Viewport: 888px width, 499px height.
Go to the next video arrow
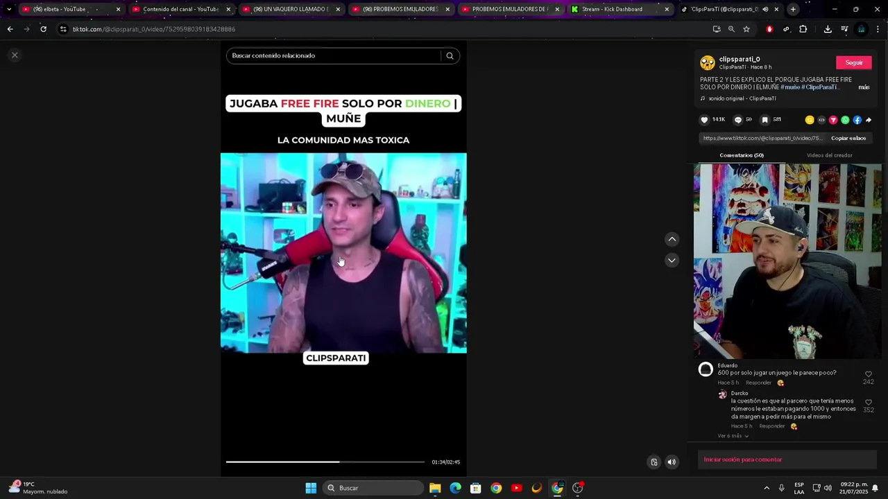pyautogui.click(x=672, y=260)
